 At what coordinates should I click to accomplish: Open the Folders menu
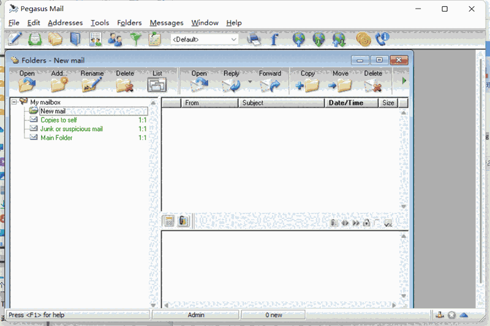click(x=129, y=23)
